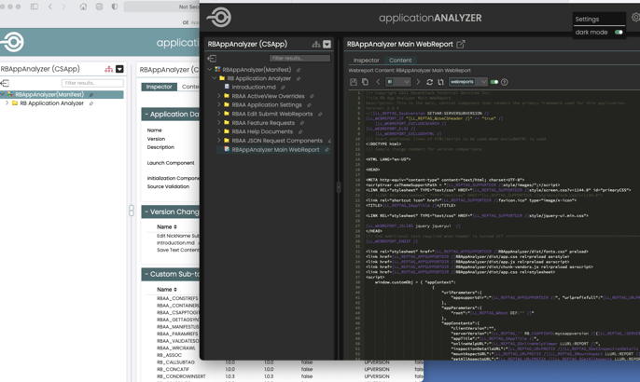Click the browser back arrow
This screenshot has height=382, width=640.
[50, 7]
